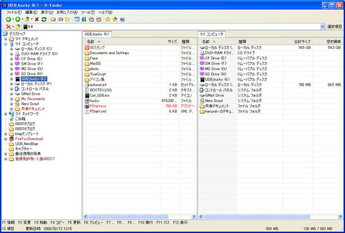Click the dark red X icon in the main toolbar
This screenshot has height=233, width=345.
point(37,20)
